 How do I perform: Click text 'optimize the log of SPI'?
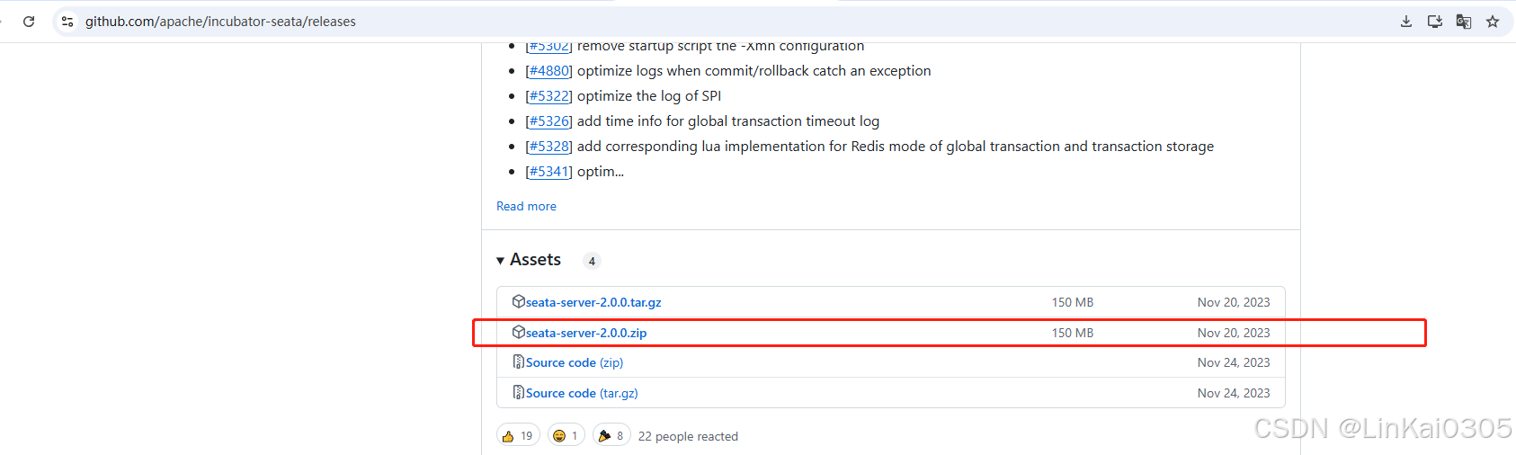(649, 95)
